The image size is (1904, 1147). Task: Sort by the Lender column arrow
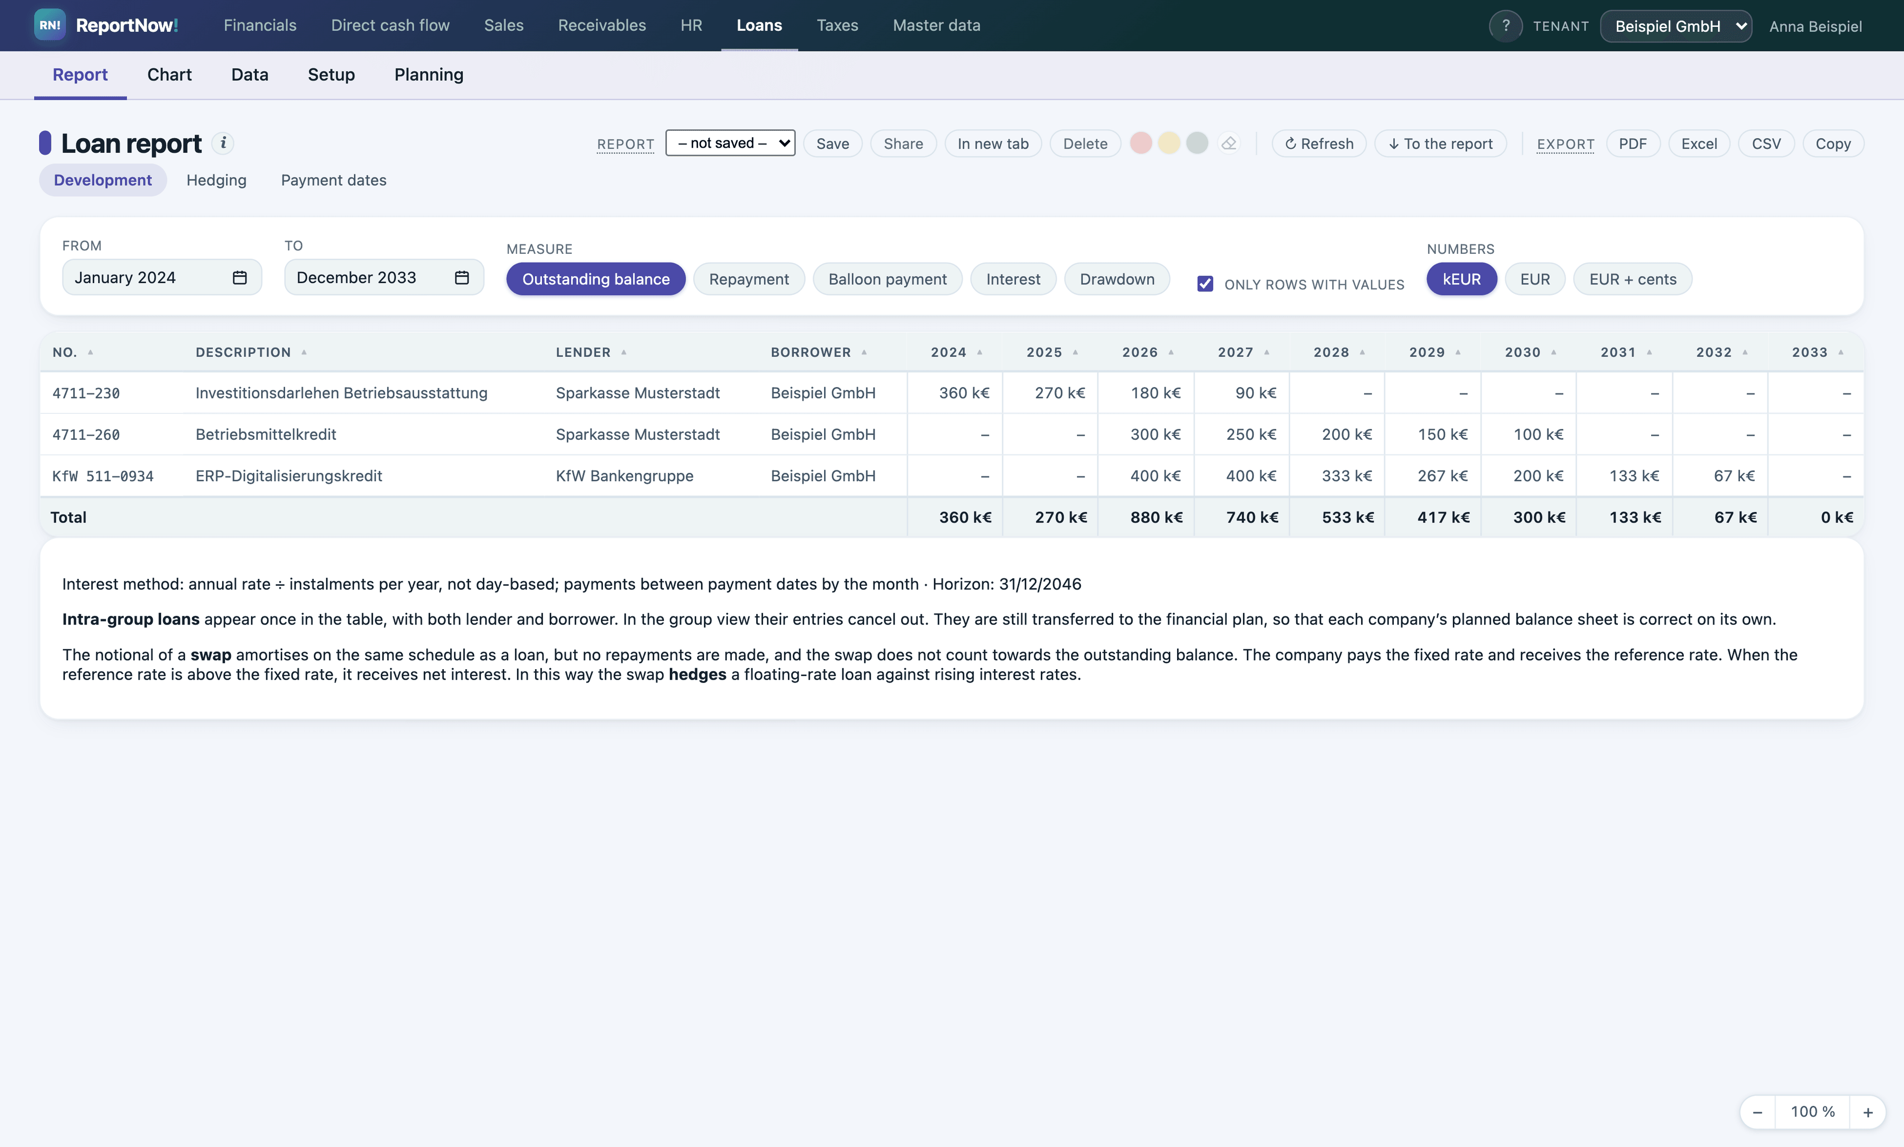[x=624, y=352]
